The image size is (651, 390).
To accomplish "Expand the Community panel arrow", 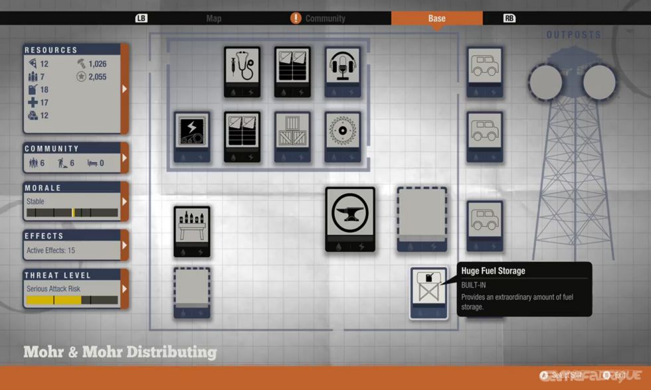I will pos(125,158).
